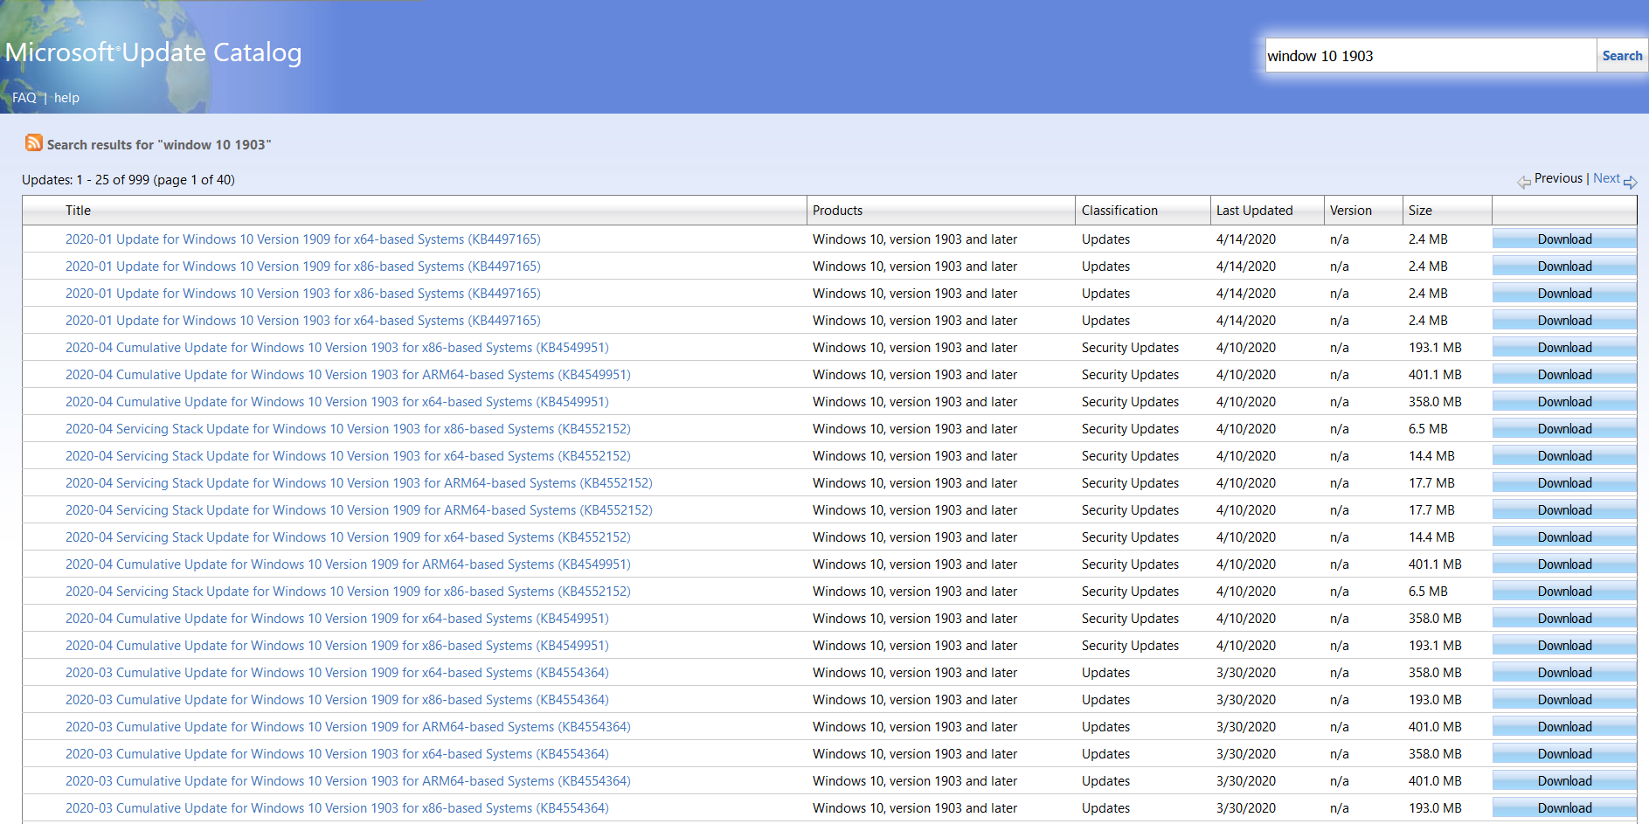Download 2020-04 Cumulative Update 1903 x86
Screen dimensions: 1649x824
(1564, 348)
